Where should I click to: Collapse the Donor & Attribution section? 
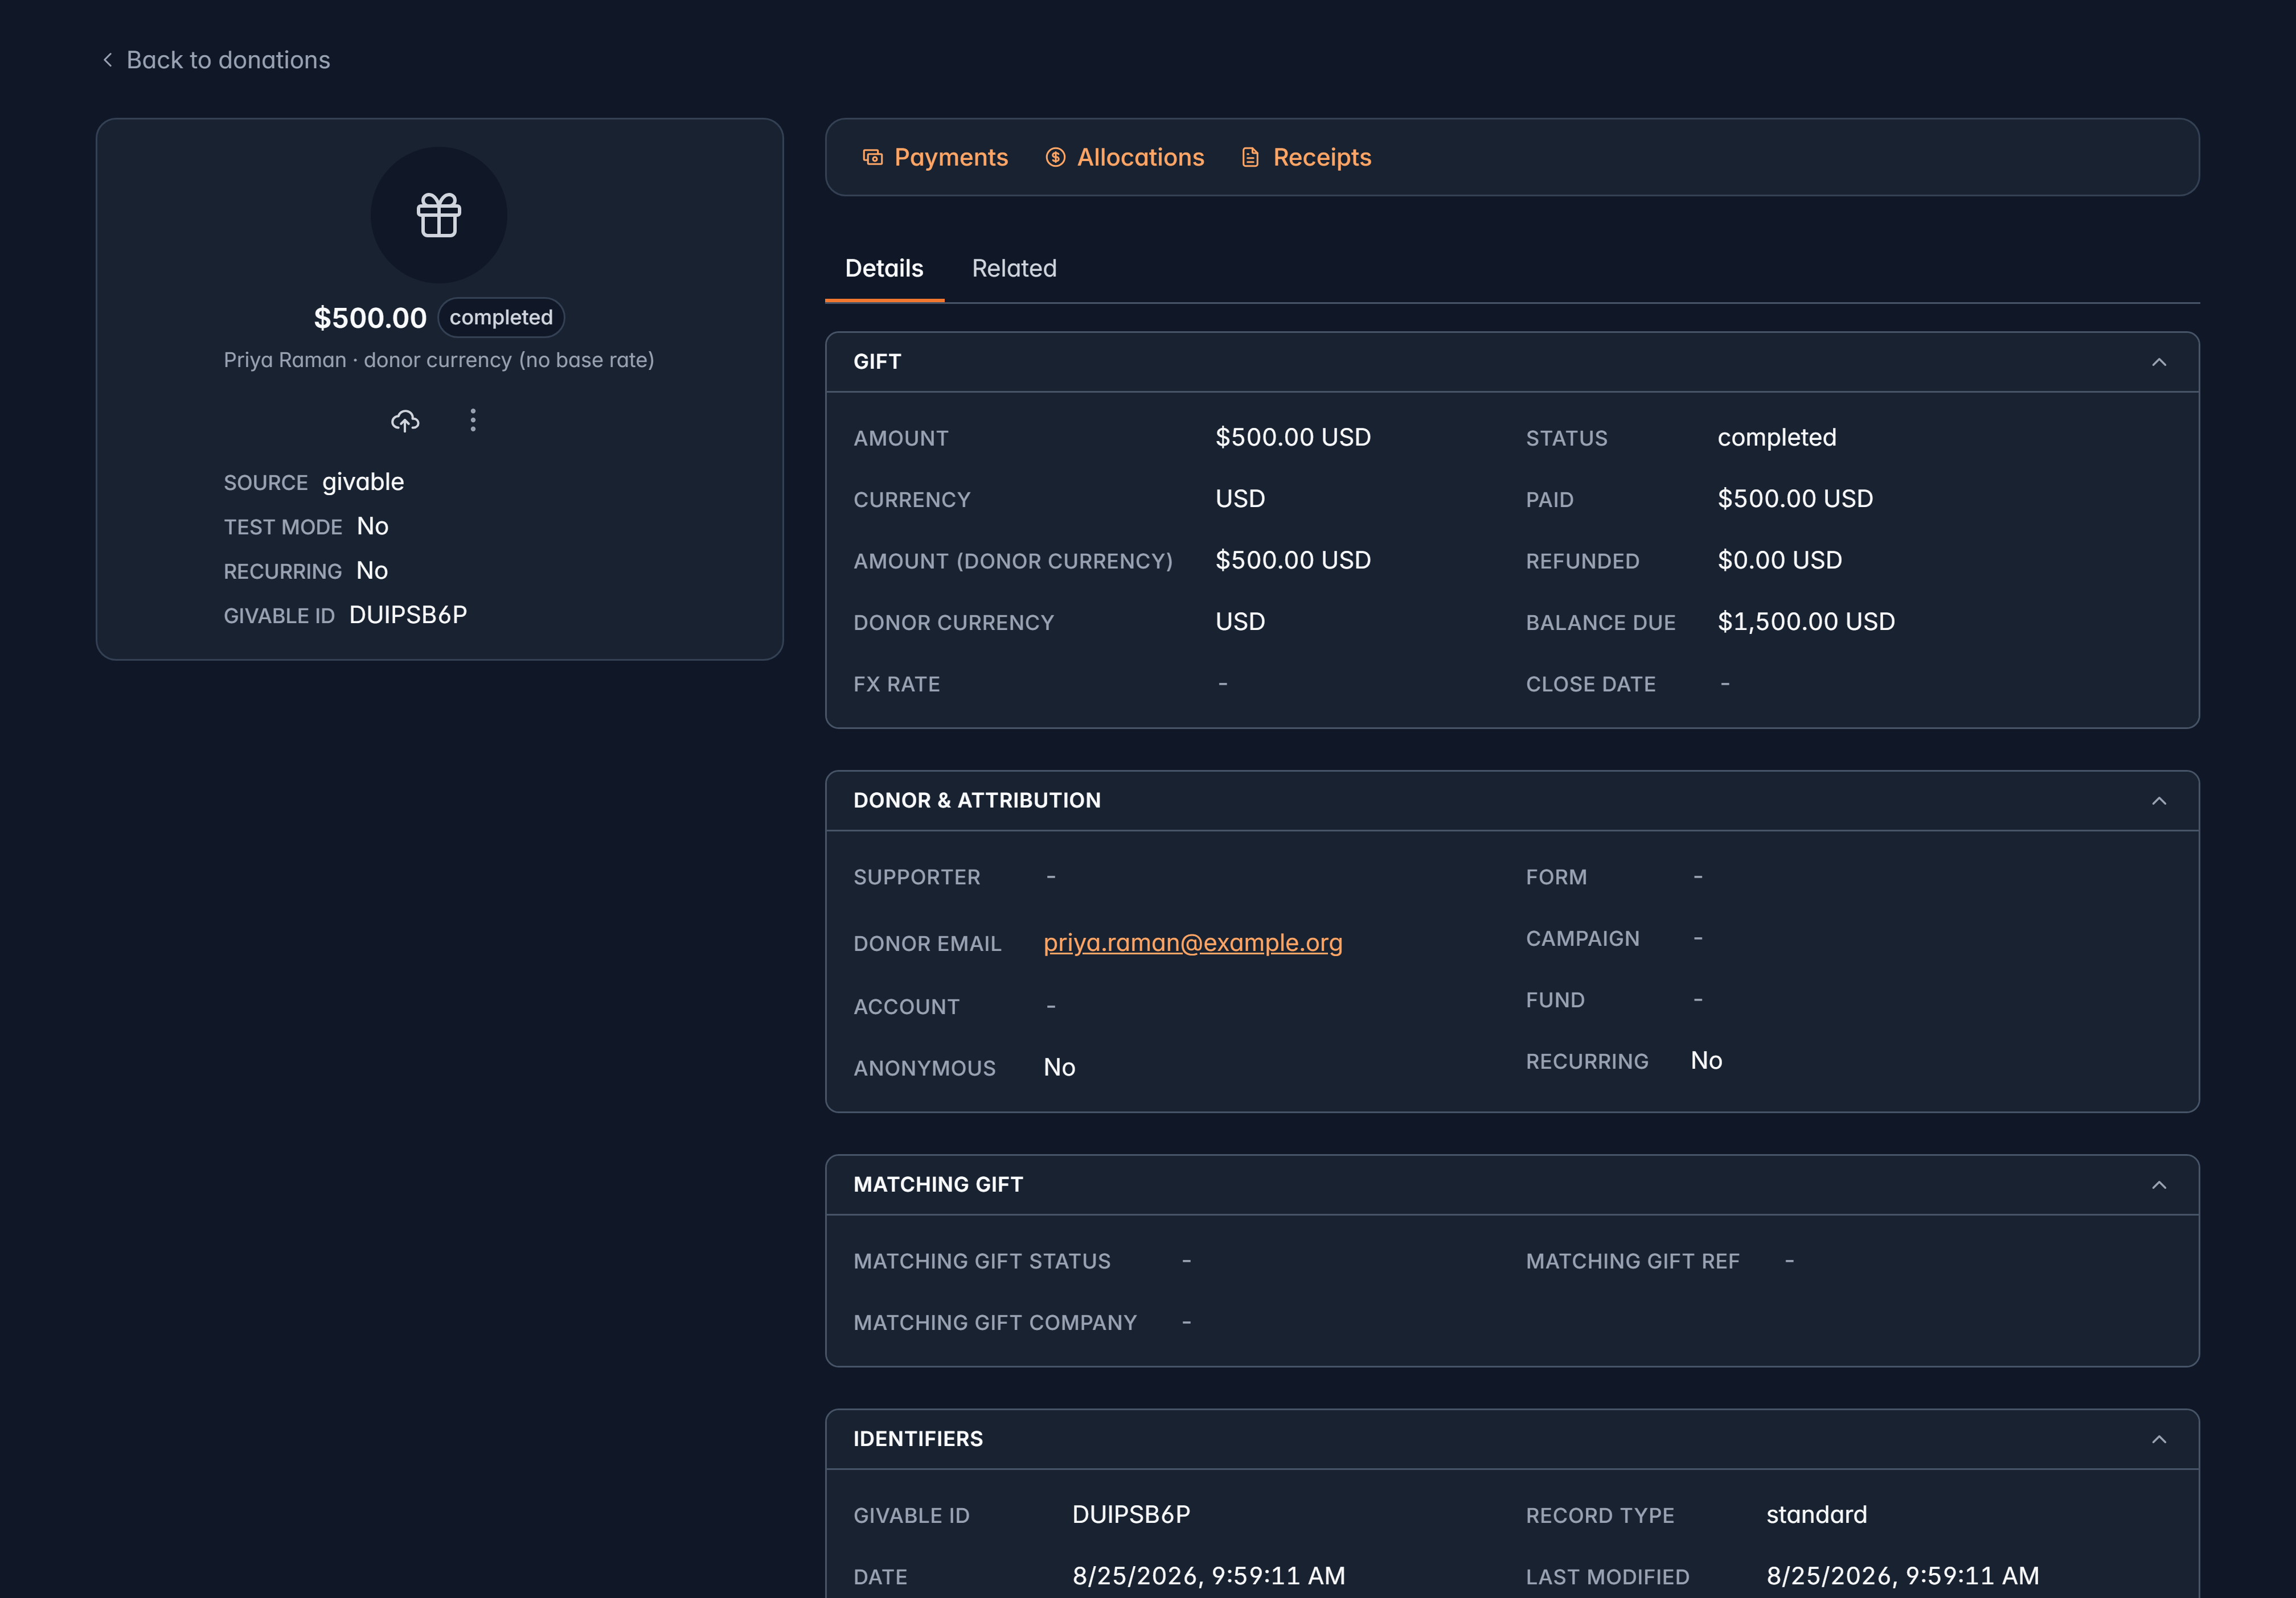point(2159,801)
